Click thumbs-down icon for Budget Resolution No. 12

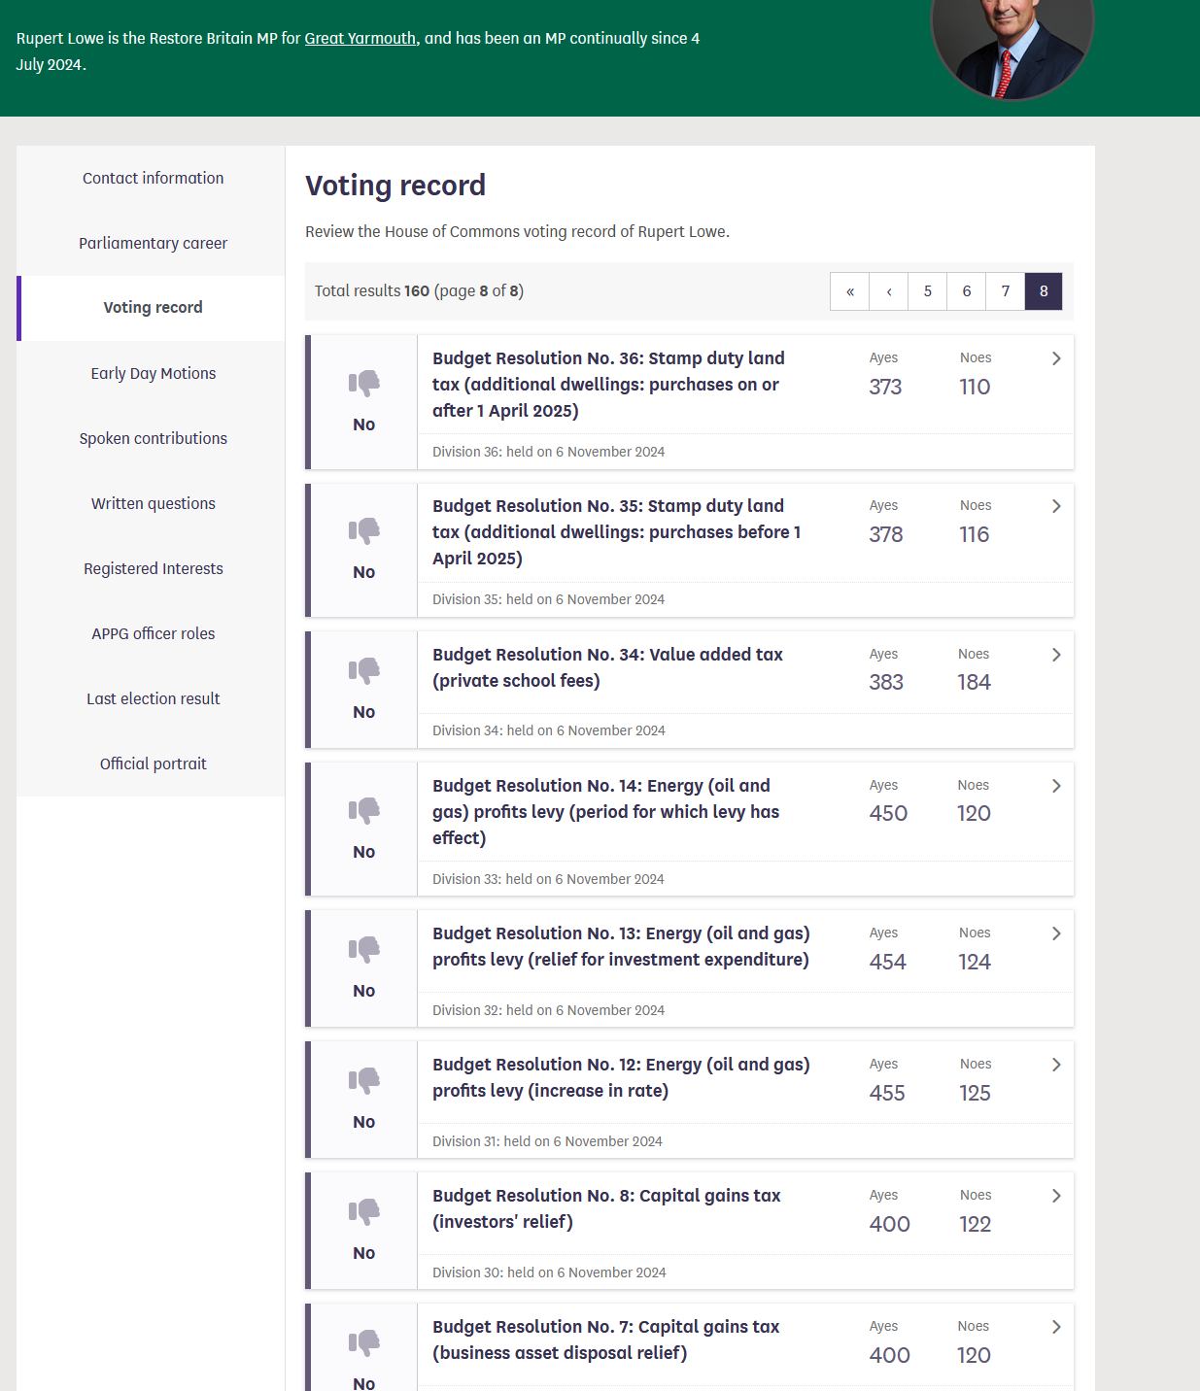pos(364,1081)
